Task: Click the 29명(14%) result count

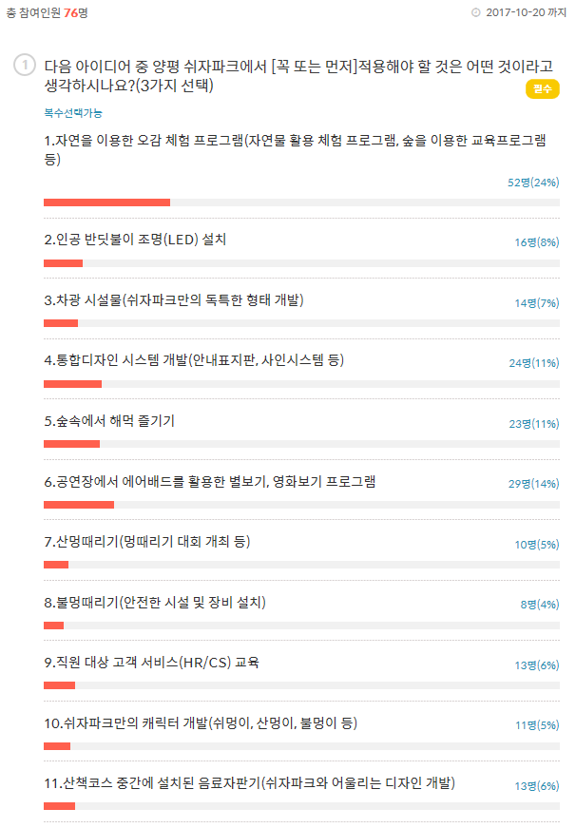Action: click(533, 484)
